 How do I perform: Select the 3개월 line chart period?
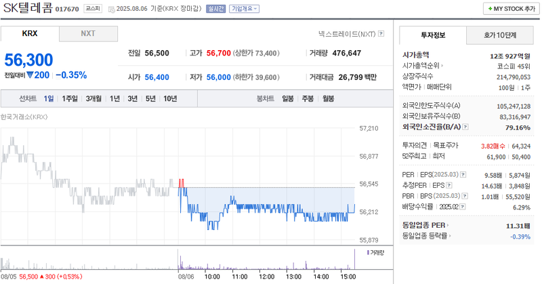(x=93, y=98)
